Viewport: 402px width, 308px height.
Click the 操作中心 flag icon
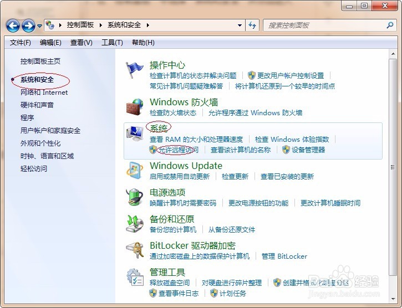click(134, 70)
